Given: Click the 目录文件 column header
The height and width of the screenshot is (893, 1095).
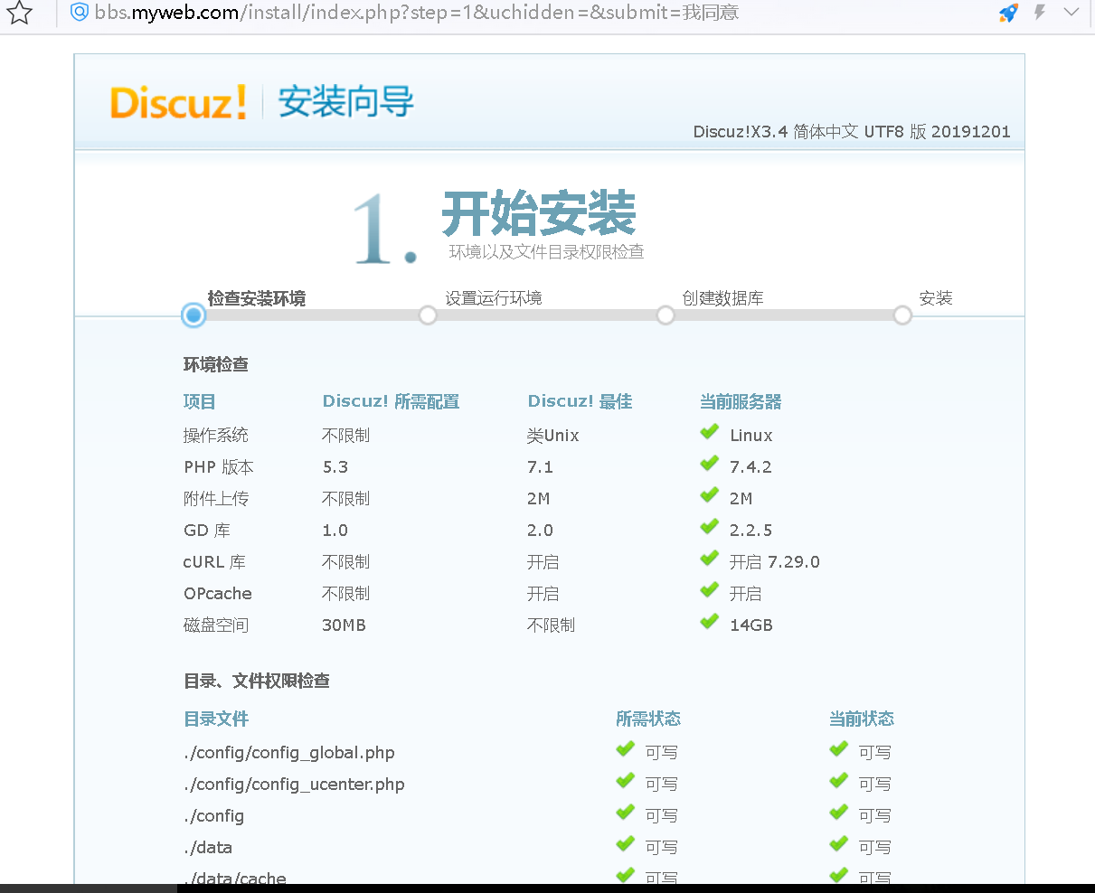Looking at the screenshot, I should pos(216,719).
